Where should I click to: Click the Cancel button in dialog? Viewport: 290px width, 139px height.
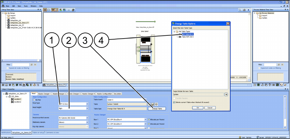click(x=210, y=108)
